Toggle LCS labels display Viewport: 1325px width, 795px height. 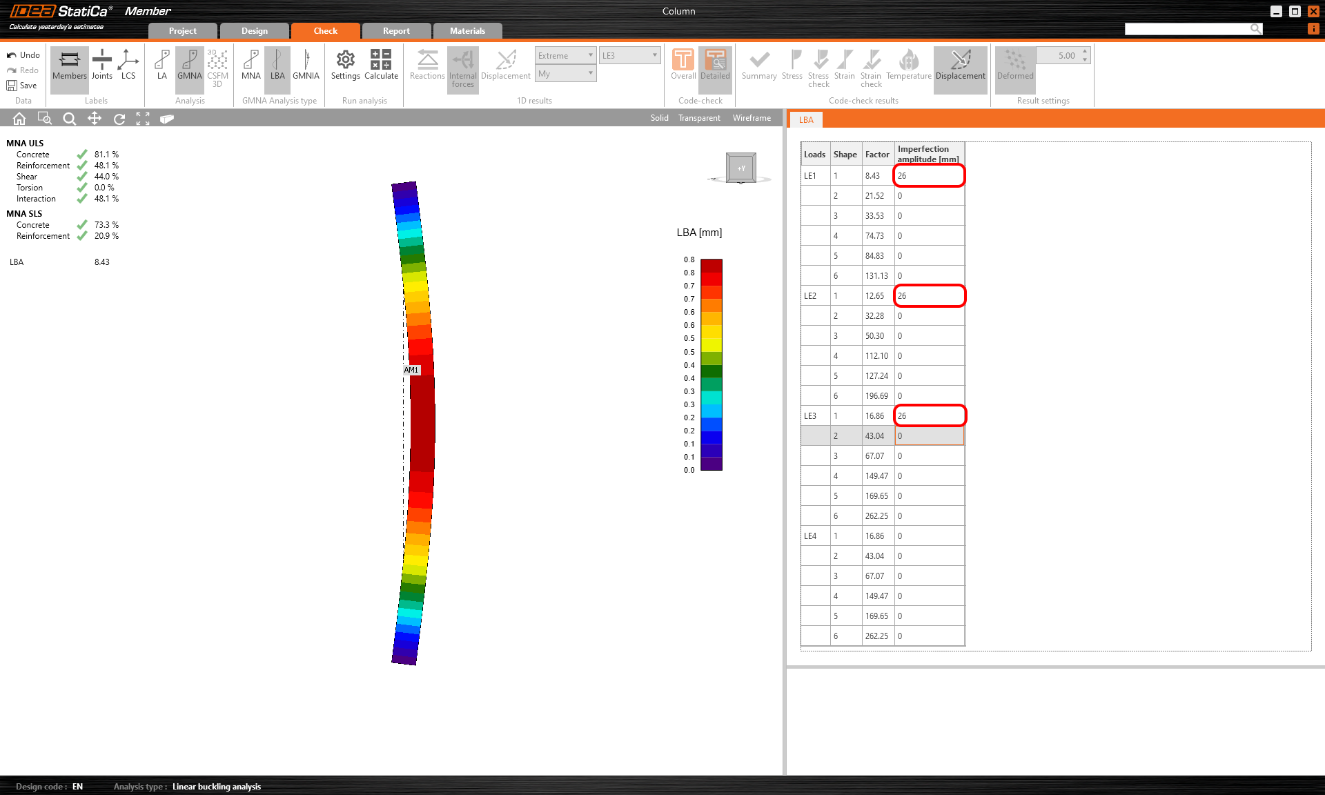coord(128,65)
